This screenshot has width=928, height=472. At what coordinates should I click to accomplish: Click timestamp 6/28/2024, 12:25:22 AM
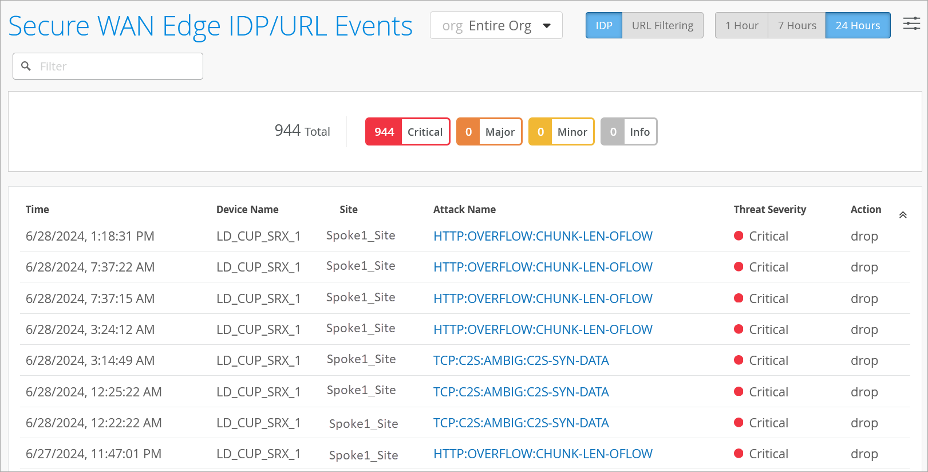[94, 392]
